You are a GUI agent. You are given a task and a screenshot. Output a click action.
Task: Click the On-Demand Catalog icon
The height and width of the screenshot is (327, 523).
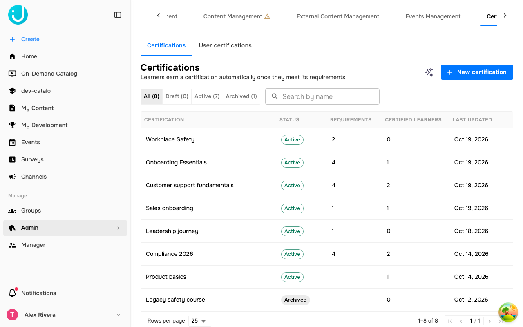[x=12, y=74]
